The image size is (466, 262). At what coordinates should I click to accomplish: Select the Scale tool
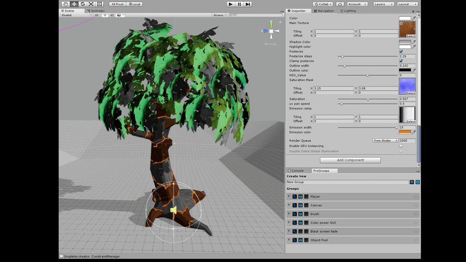pyautogui.click(x=91, y=4)
